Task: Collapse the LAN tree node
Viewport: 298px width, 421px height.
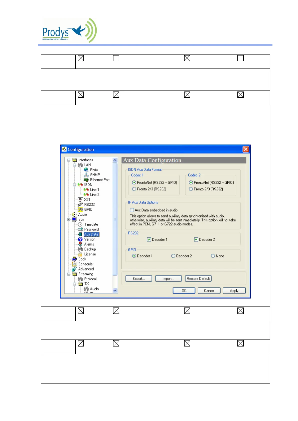Action: [x=74, y=165]
